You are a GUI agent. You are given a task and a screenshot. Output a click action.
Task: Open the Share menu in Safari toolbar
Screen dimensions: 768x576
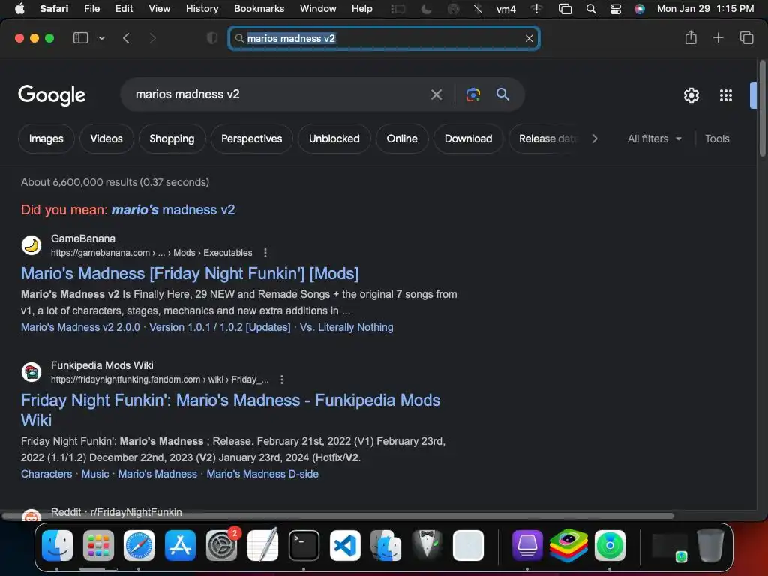691,37
